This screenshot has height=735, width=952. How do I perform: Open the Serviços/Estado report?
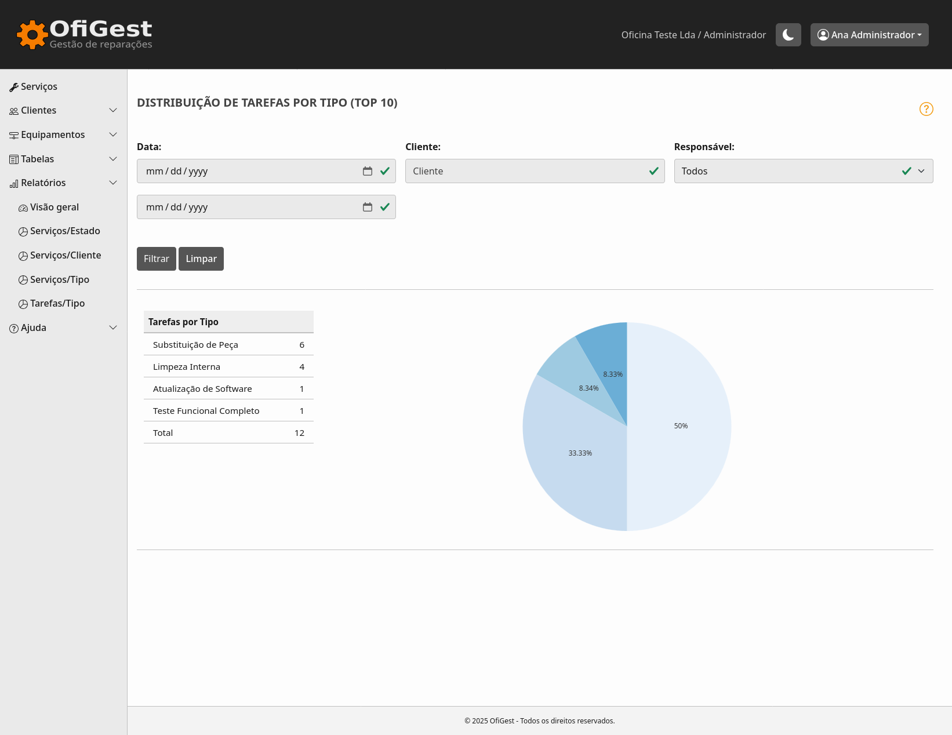65,231
